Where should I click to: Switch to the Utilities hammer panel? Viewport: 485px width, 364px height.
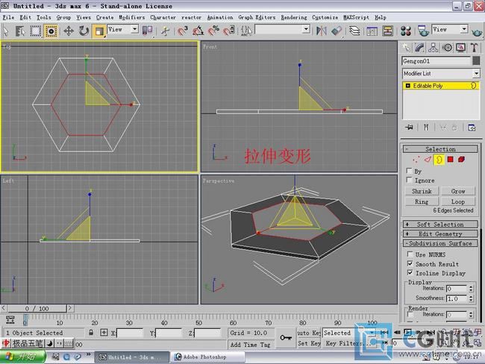[475, 48]
